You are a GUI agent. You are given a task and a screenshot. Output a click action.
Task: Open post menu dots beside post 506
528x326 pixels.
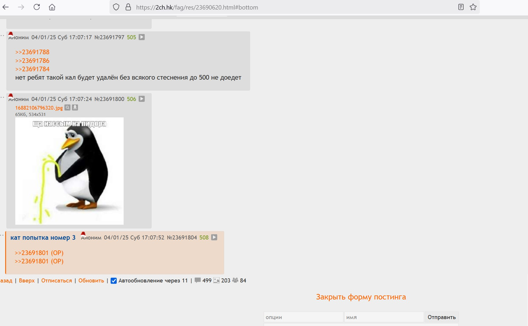coord(2,98)
